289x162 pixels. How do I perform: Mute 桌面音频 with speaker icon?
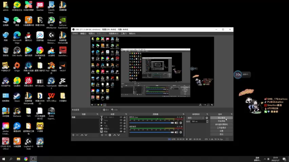(176, 132)
